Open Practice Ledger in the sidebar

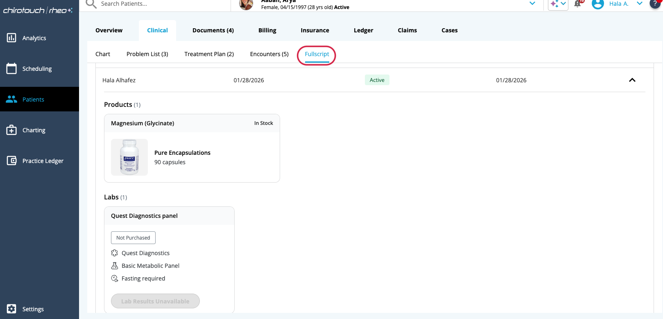(x=43, y=161)
